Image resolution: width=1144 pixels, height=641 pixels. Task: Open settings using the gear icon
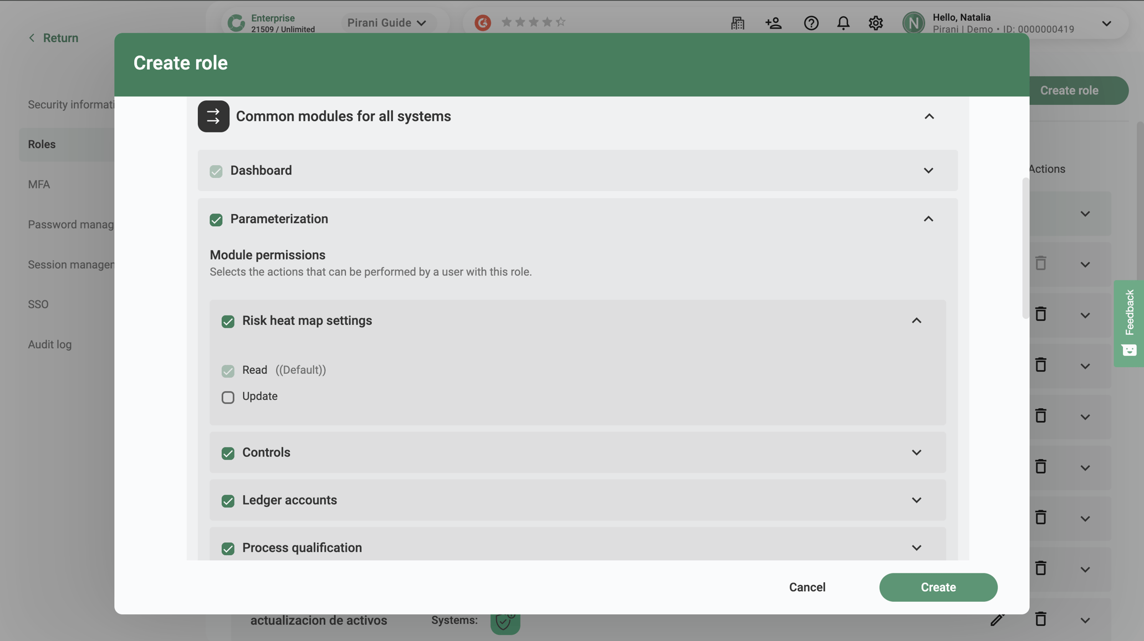(876, 23)
